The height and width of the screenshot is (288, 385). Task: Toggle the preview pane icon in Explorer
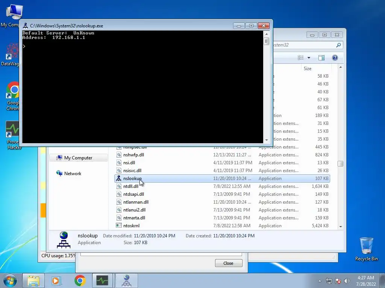(x=321, y=58)
